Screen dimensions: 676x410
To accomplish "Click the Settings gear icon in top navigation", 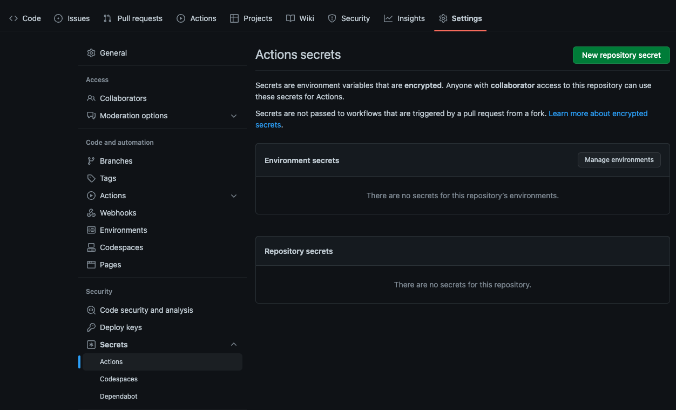I will coord(443,18).
